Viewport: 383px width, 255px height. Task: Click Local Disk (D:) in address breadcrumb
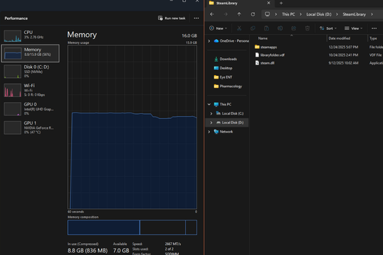click(x=318, y=14)
